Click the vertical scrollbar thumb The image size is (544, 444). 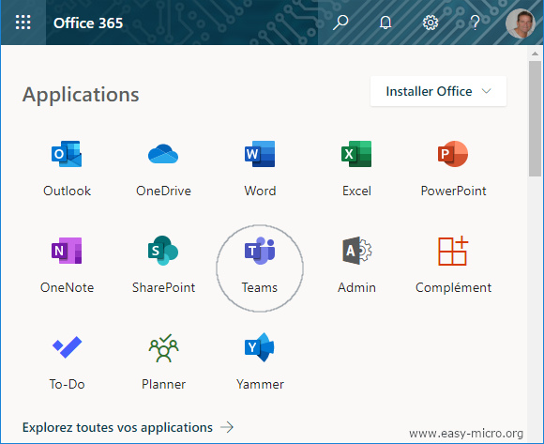[535, 118]
